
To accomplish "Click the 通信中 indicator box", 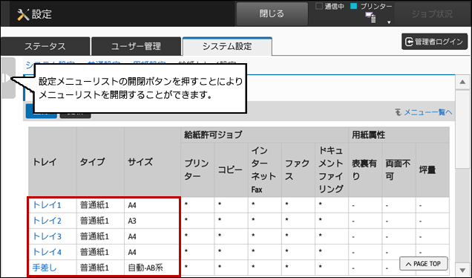I will [319, 6].
